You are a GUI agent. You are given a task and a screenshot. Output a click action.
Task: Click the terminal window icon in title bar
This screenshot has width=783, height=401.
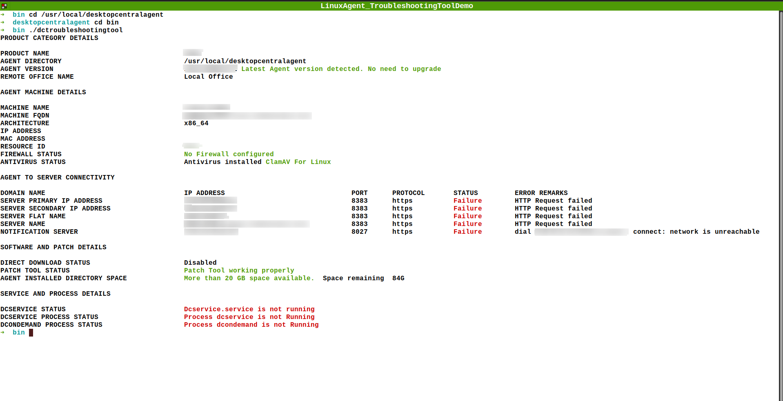pyautogui.click(x=4, y=6)
